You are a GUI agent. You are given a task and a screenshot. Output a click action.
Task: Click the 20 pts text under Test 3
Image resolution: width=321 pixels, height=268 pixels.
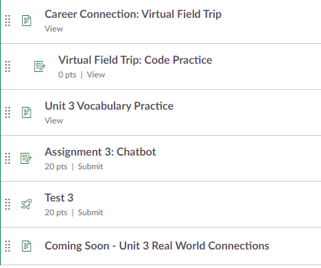tap(56, 212)
